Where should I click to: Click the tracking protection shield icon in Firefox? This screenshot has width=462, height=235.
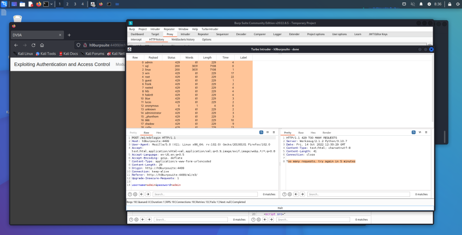[x=79, y=45]
